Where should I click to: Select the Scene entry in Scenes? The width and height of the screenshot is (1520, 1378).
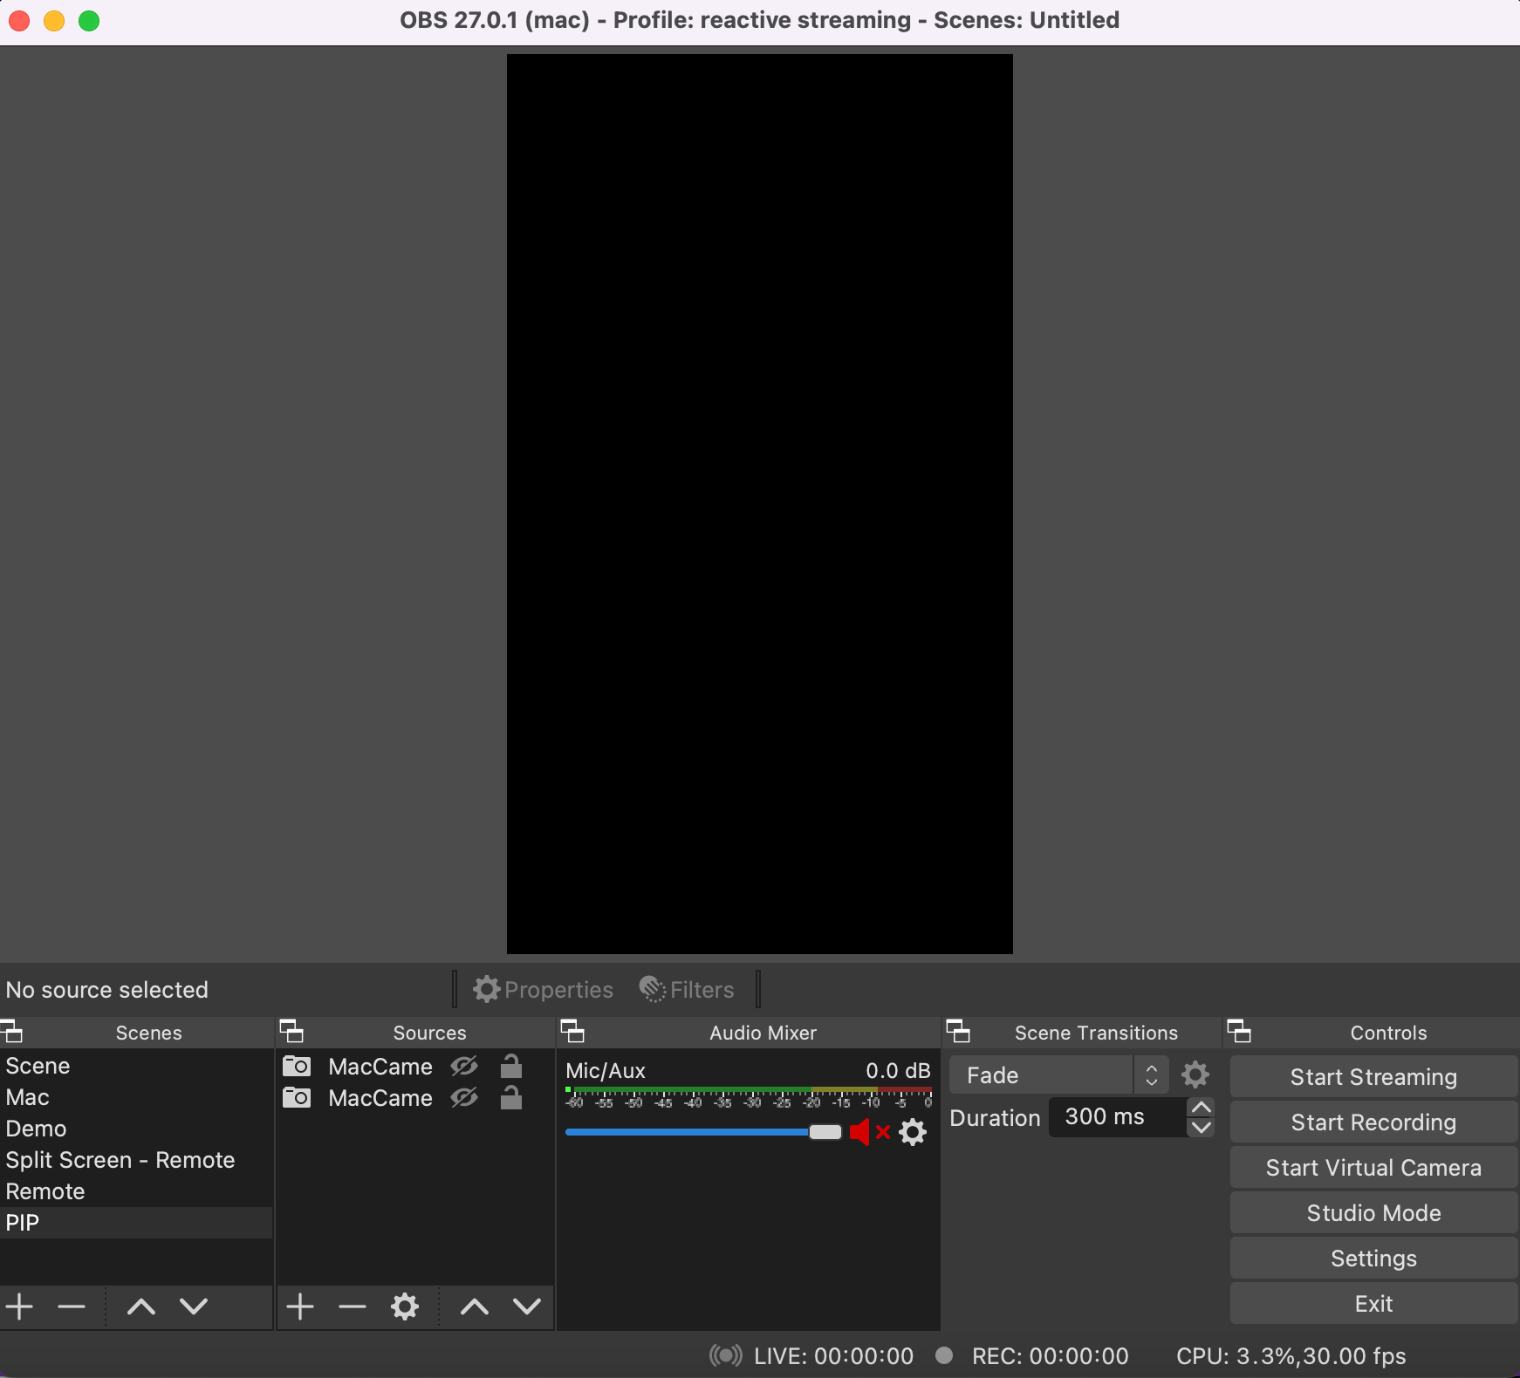click(136, 1066)
